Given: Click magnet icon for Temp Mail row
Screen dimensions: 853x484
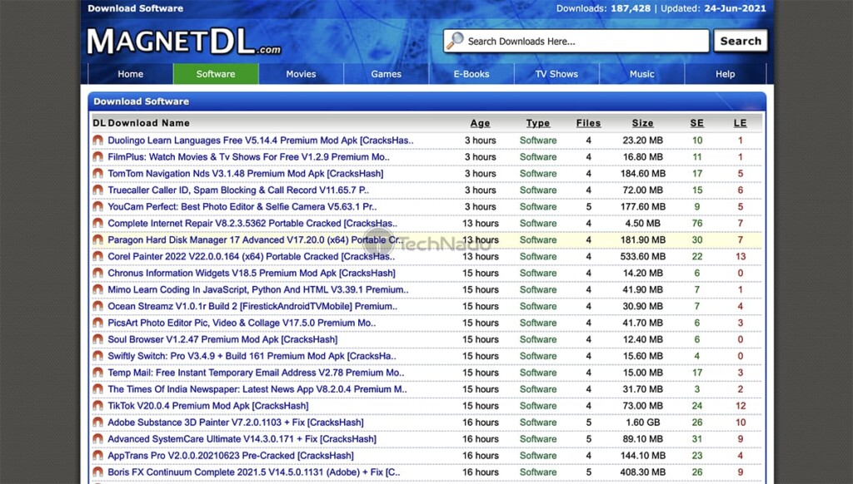Looking at the screenshot, I should click(98, 373).
